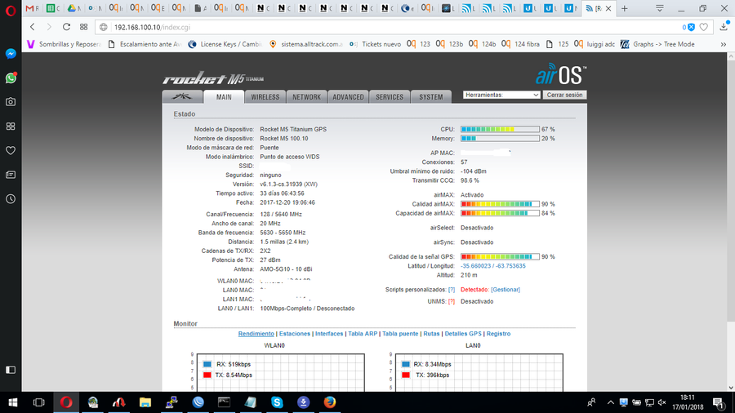Open WhatsApp in Opera sidebar

(x=11, y=78)
